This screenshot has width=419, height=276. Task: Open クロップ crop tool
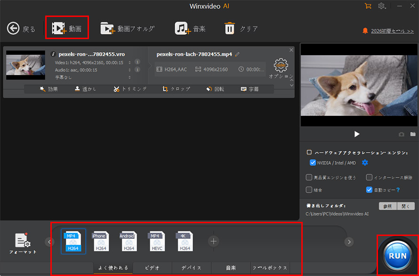point(177,89)
